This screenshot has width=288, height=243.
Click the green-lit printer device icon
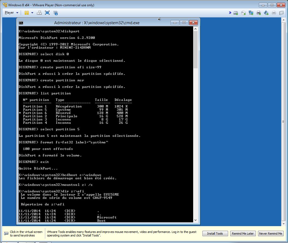259,13
